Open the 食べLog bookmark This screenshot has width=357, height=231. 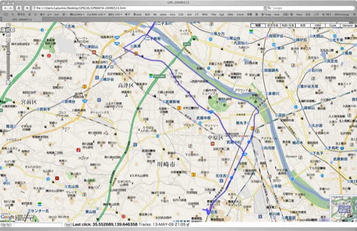pos(266,15)
